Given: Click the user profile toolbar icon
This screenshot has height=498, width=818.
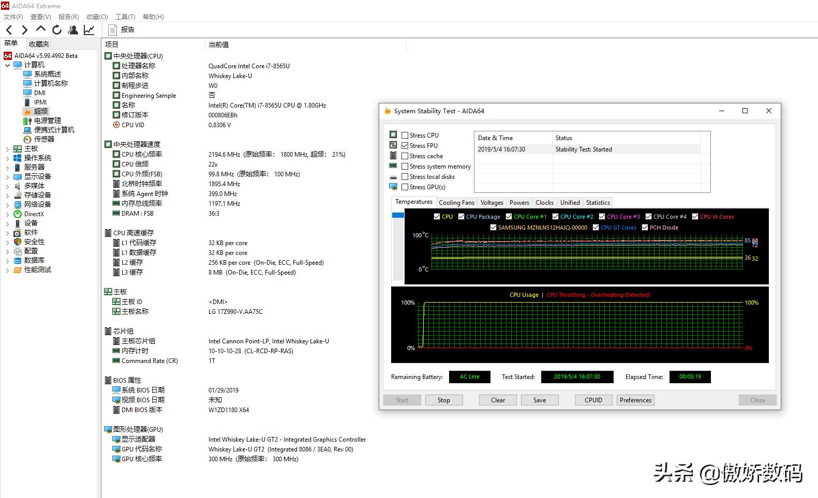Looking at the screenshot, I should (x=73, y=30).
